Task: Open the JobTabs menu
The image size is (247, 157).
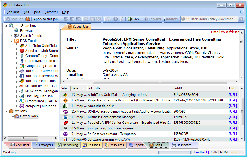Action: pyautogui.click(x=13, y=12)
